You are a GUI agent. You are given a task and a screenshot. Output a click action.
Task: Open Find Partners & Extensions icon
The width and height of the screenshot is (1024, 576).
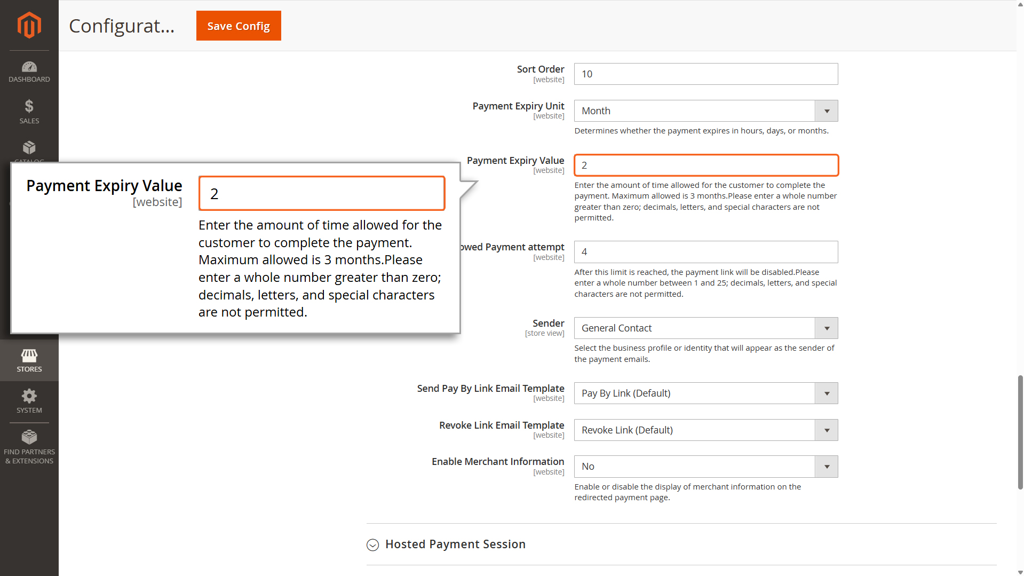click(29, 438)
